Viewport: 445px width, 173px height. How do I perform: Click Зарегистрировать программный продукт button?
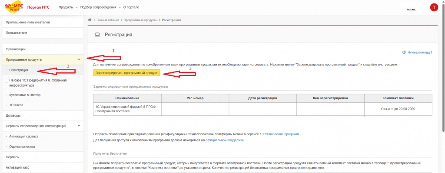coord(126,73)
